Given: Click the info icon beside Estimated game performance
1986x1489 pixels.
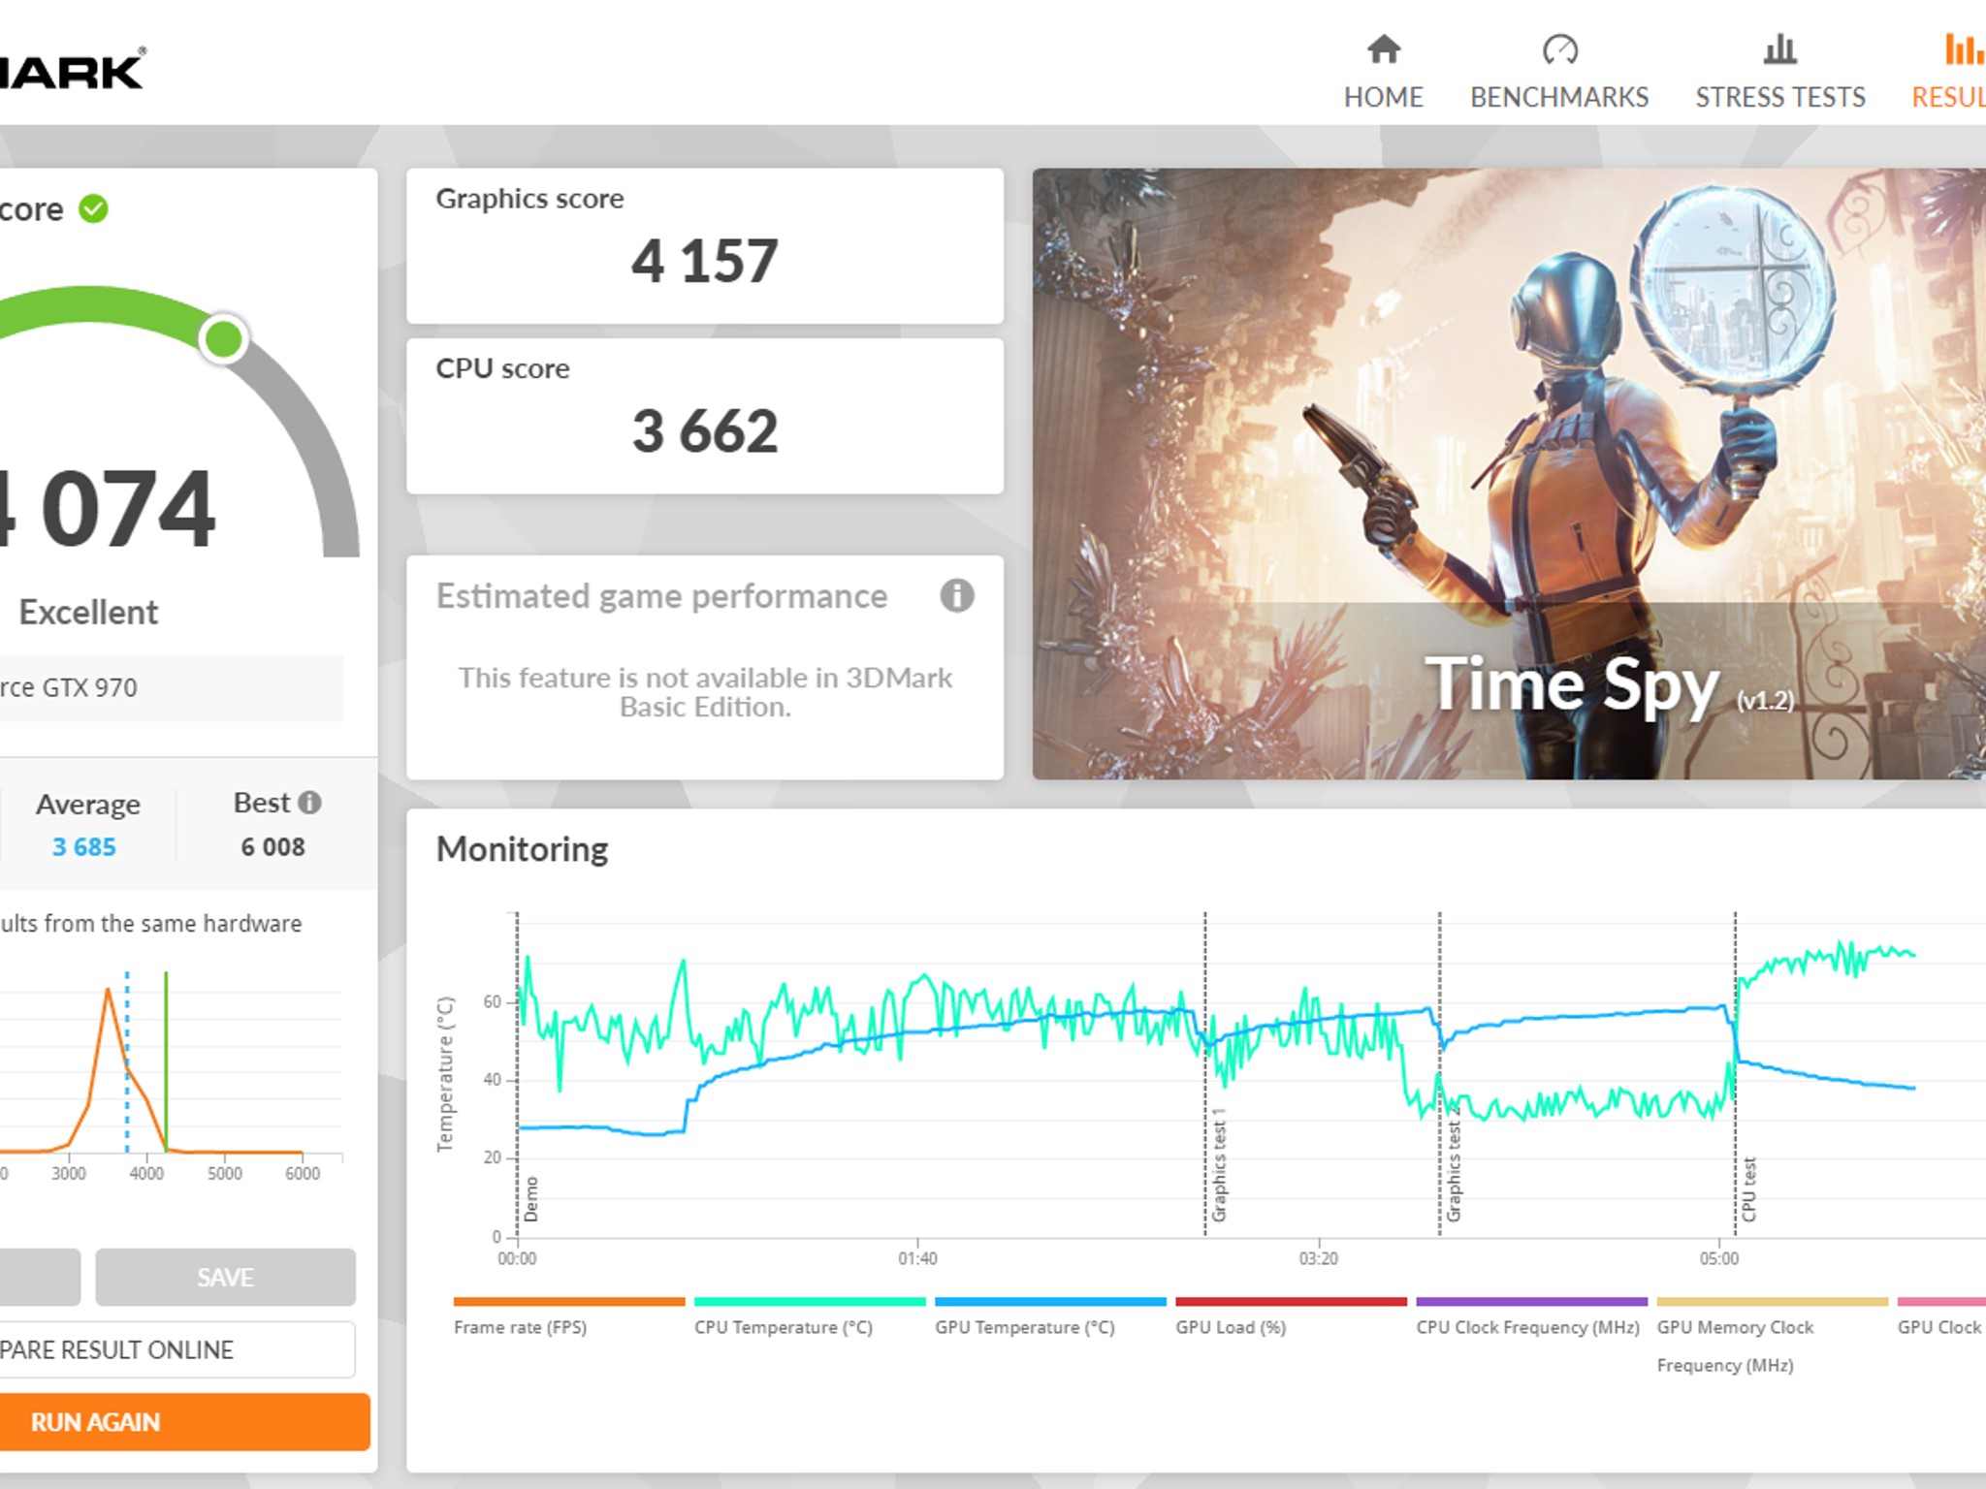Looking at the screenshot, I should click(956, 595).
